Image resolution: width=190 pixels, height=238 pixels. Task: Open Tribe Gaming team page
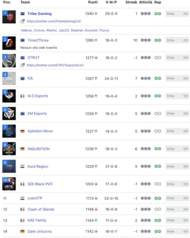(x=39, y=14)
